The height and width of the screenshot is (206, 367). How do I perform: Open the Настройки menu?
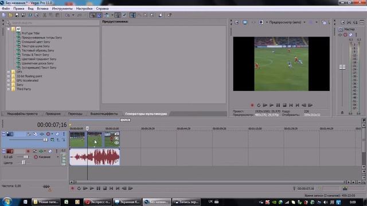point(84,9)
